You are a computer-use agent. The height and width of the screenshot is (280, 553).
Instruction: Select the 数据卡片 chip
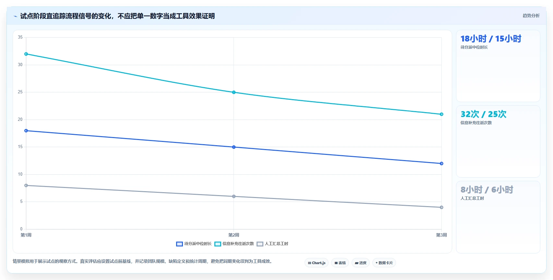[x=384, y=263]
